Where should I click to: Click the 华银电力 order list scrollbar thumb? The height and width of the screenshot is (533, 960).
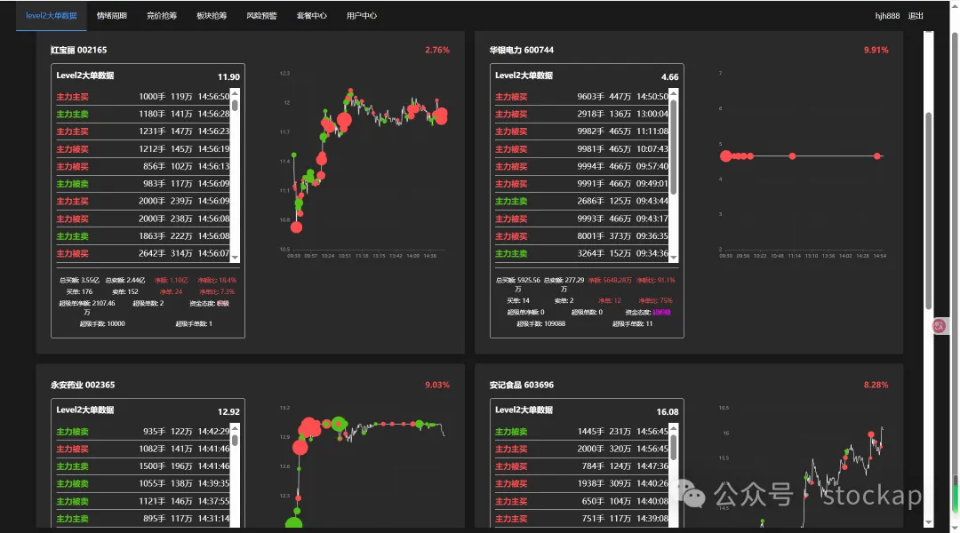674,147
